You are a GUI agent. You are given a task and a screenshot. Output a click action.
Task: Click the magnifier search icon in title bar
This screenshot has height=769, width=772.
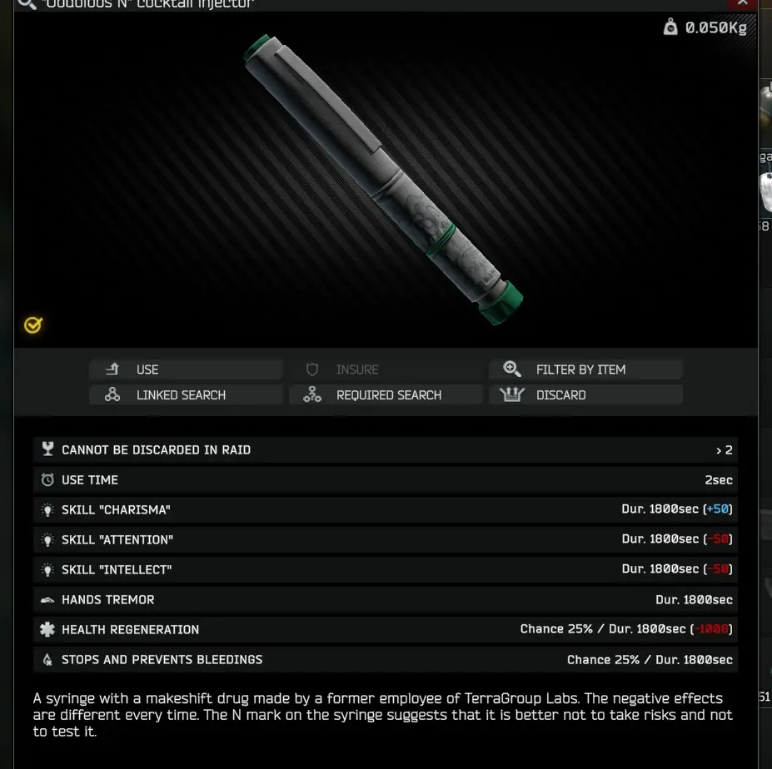[x=27, y=4]
